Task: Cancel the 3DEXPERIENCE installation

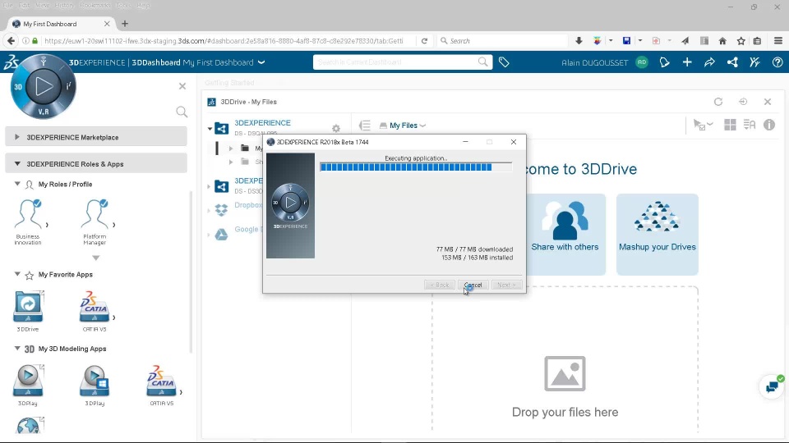Action: 473,285
